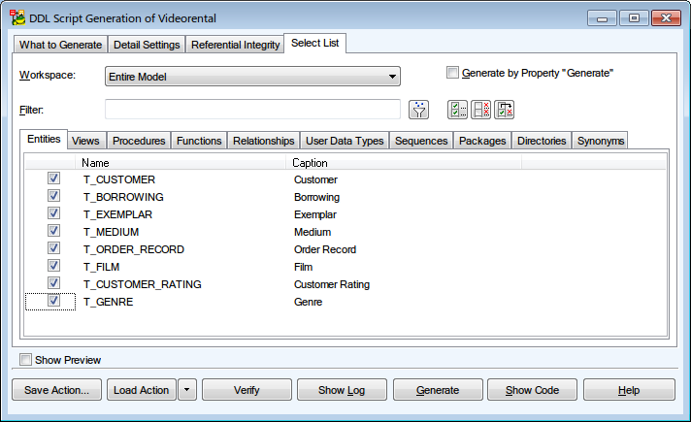
Task: Select the T_MEDIUM name entry
Action: pyautogui.click(x=111, y=232)
